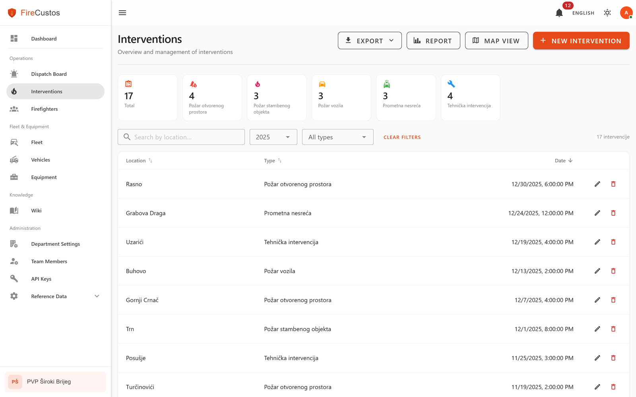Delete the Posušje intervention
This screenshot has height=397, width=636.
point(613,358)
